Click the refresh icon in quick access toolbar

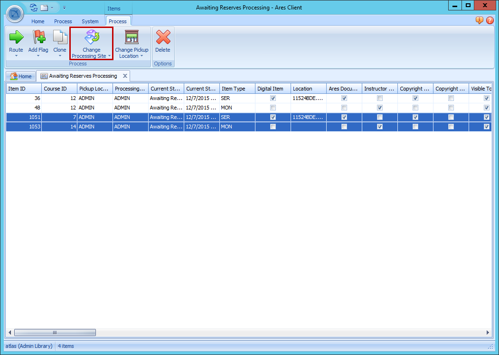point(33,8)
